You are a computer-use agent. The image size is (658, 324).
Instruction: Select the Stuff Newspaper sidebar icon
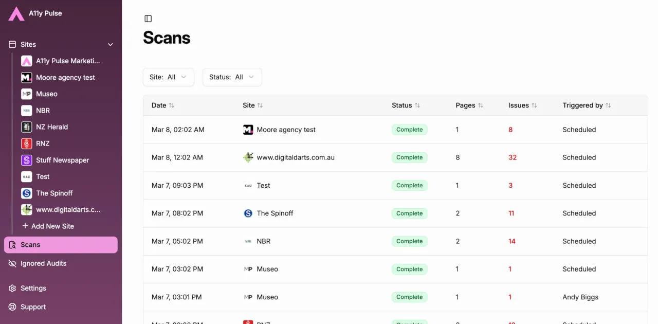coord(26,160)
